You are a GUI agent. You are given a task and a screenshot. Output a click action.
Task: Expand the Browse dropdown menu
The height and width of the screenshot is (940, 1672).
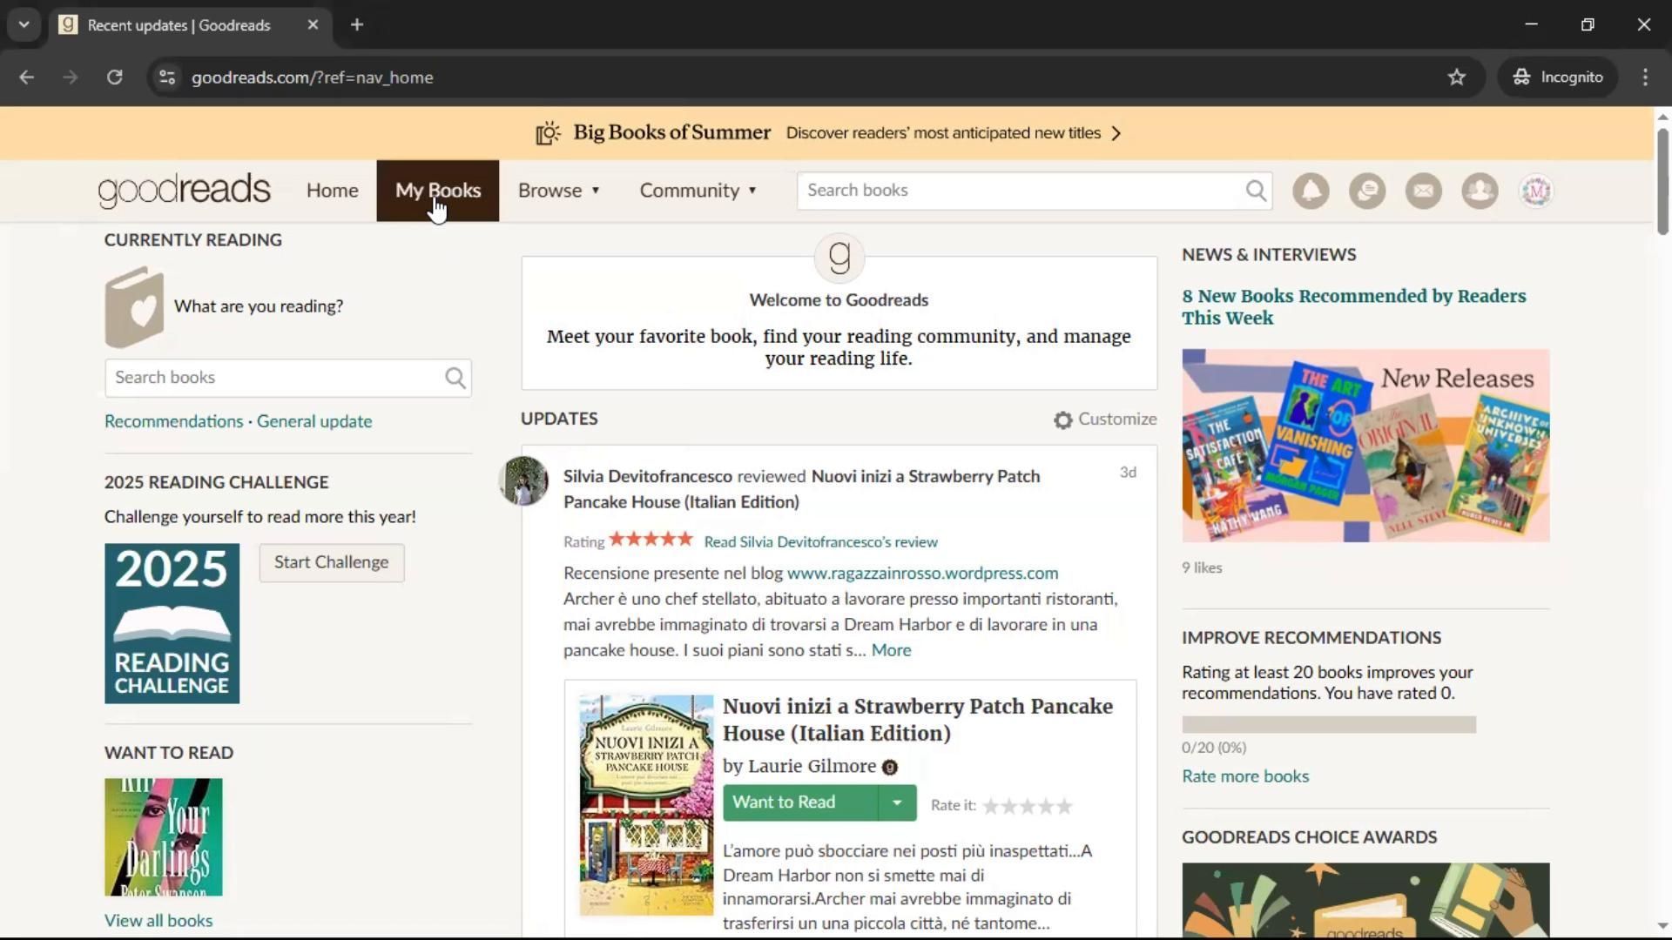click(x=559, y=191)
